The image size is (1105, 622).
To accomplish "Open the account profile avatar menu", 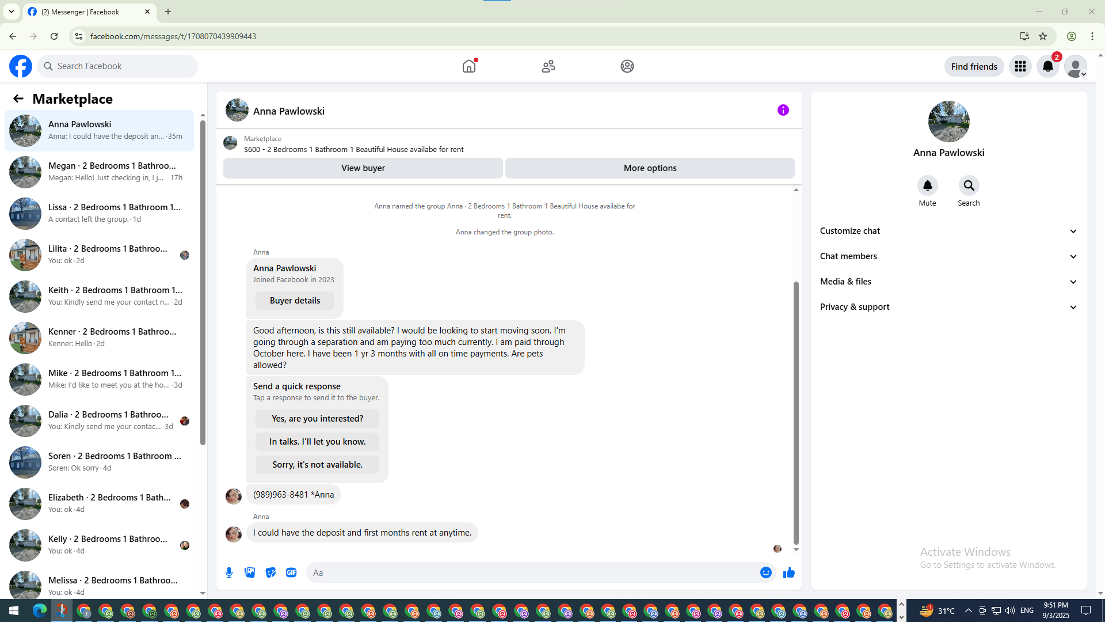I will pos(1076,66).
